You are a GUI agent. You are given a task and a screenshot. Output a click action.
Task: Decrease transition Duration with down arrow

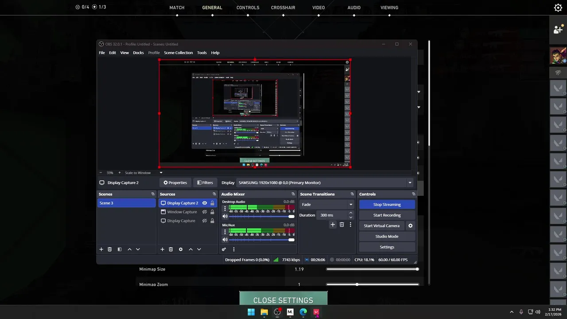[x=351, y=218]
